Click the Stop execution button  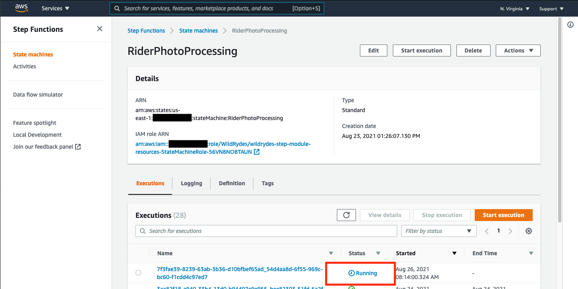pyautogui.click(x=442, y=215)
